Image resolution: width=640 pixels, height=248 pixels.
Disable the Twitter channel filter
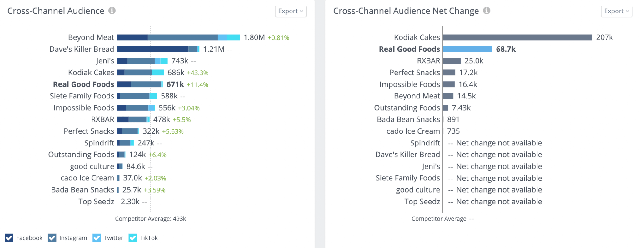(97, 238)
